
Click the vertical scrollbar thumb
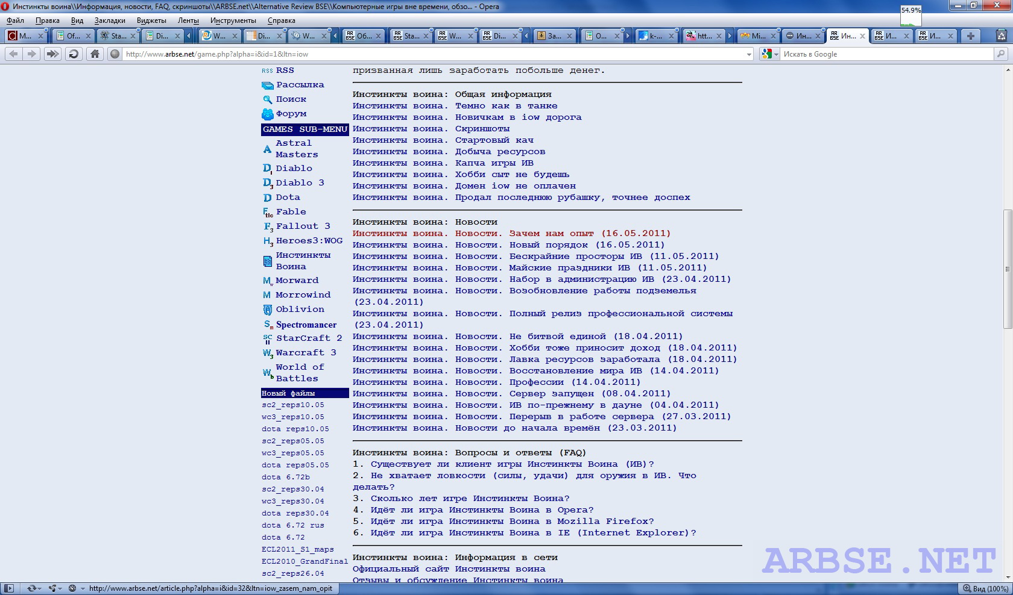click(1008, 269)
